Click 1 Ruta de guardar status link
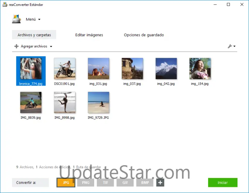The height and width of the screenshot is (193, 249). [x=87, y=167]
